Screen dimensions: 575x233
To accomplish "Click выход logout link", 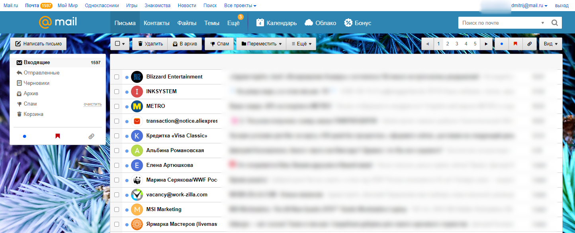I will (x=561, y=6).
